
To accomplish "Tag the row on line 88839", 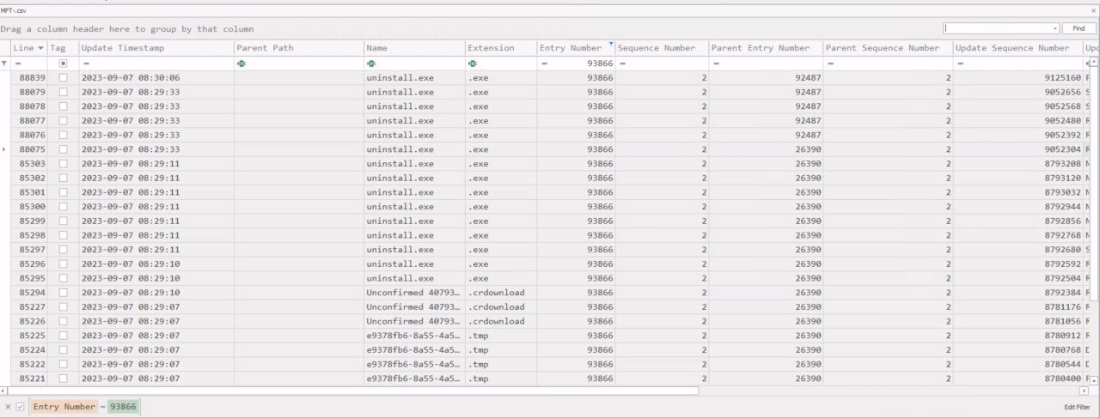I will pos(63,78).
